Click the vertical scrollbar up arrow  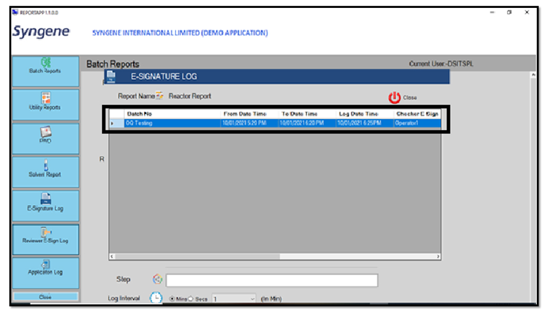click(x=533, y=74)
